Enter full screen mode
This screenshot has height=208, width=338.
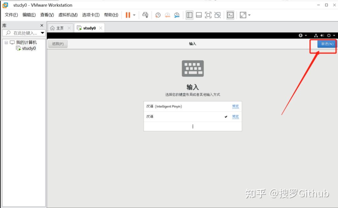pyautogui.click(x=208, y=15)
